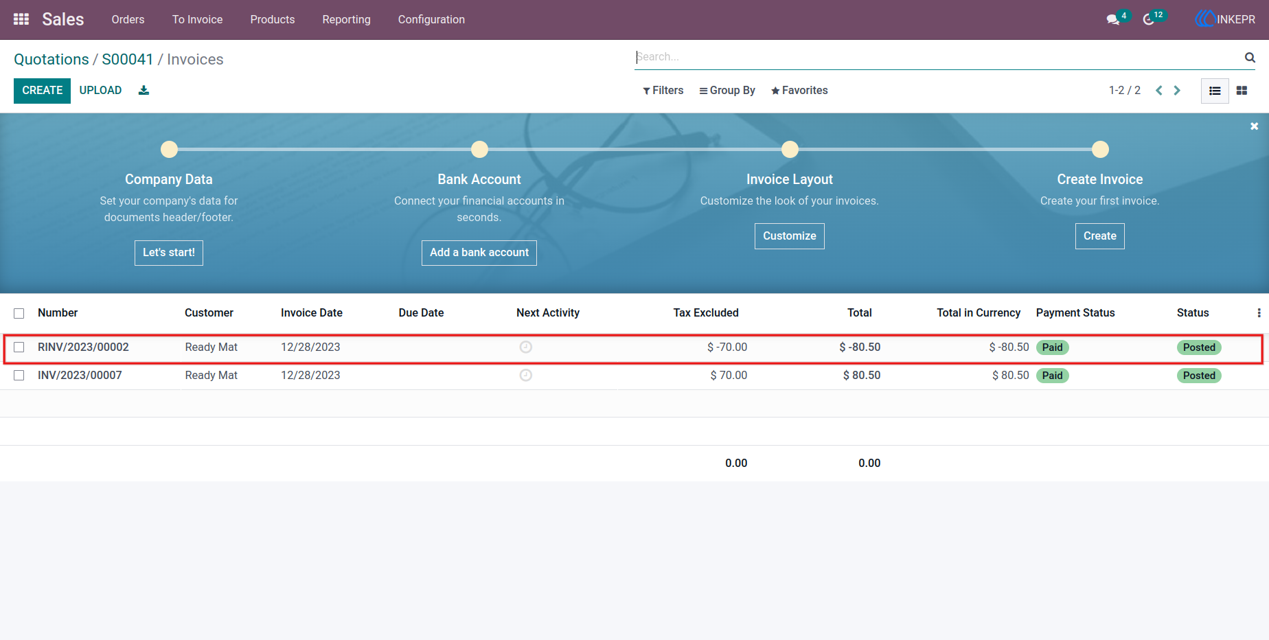Image resolution: width=1269 pixels, height=640 pixels.
Task: Click Create first invoice button
Action: (1100, 236)
